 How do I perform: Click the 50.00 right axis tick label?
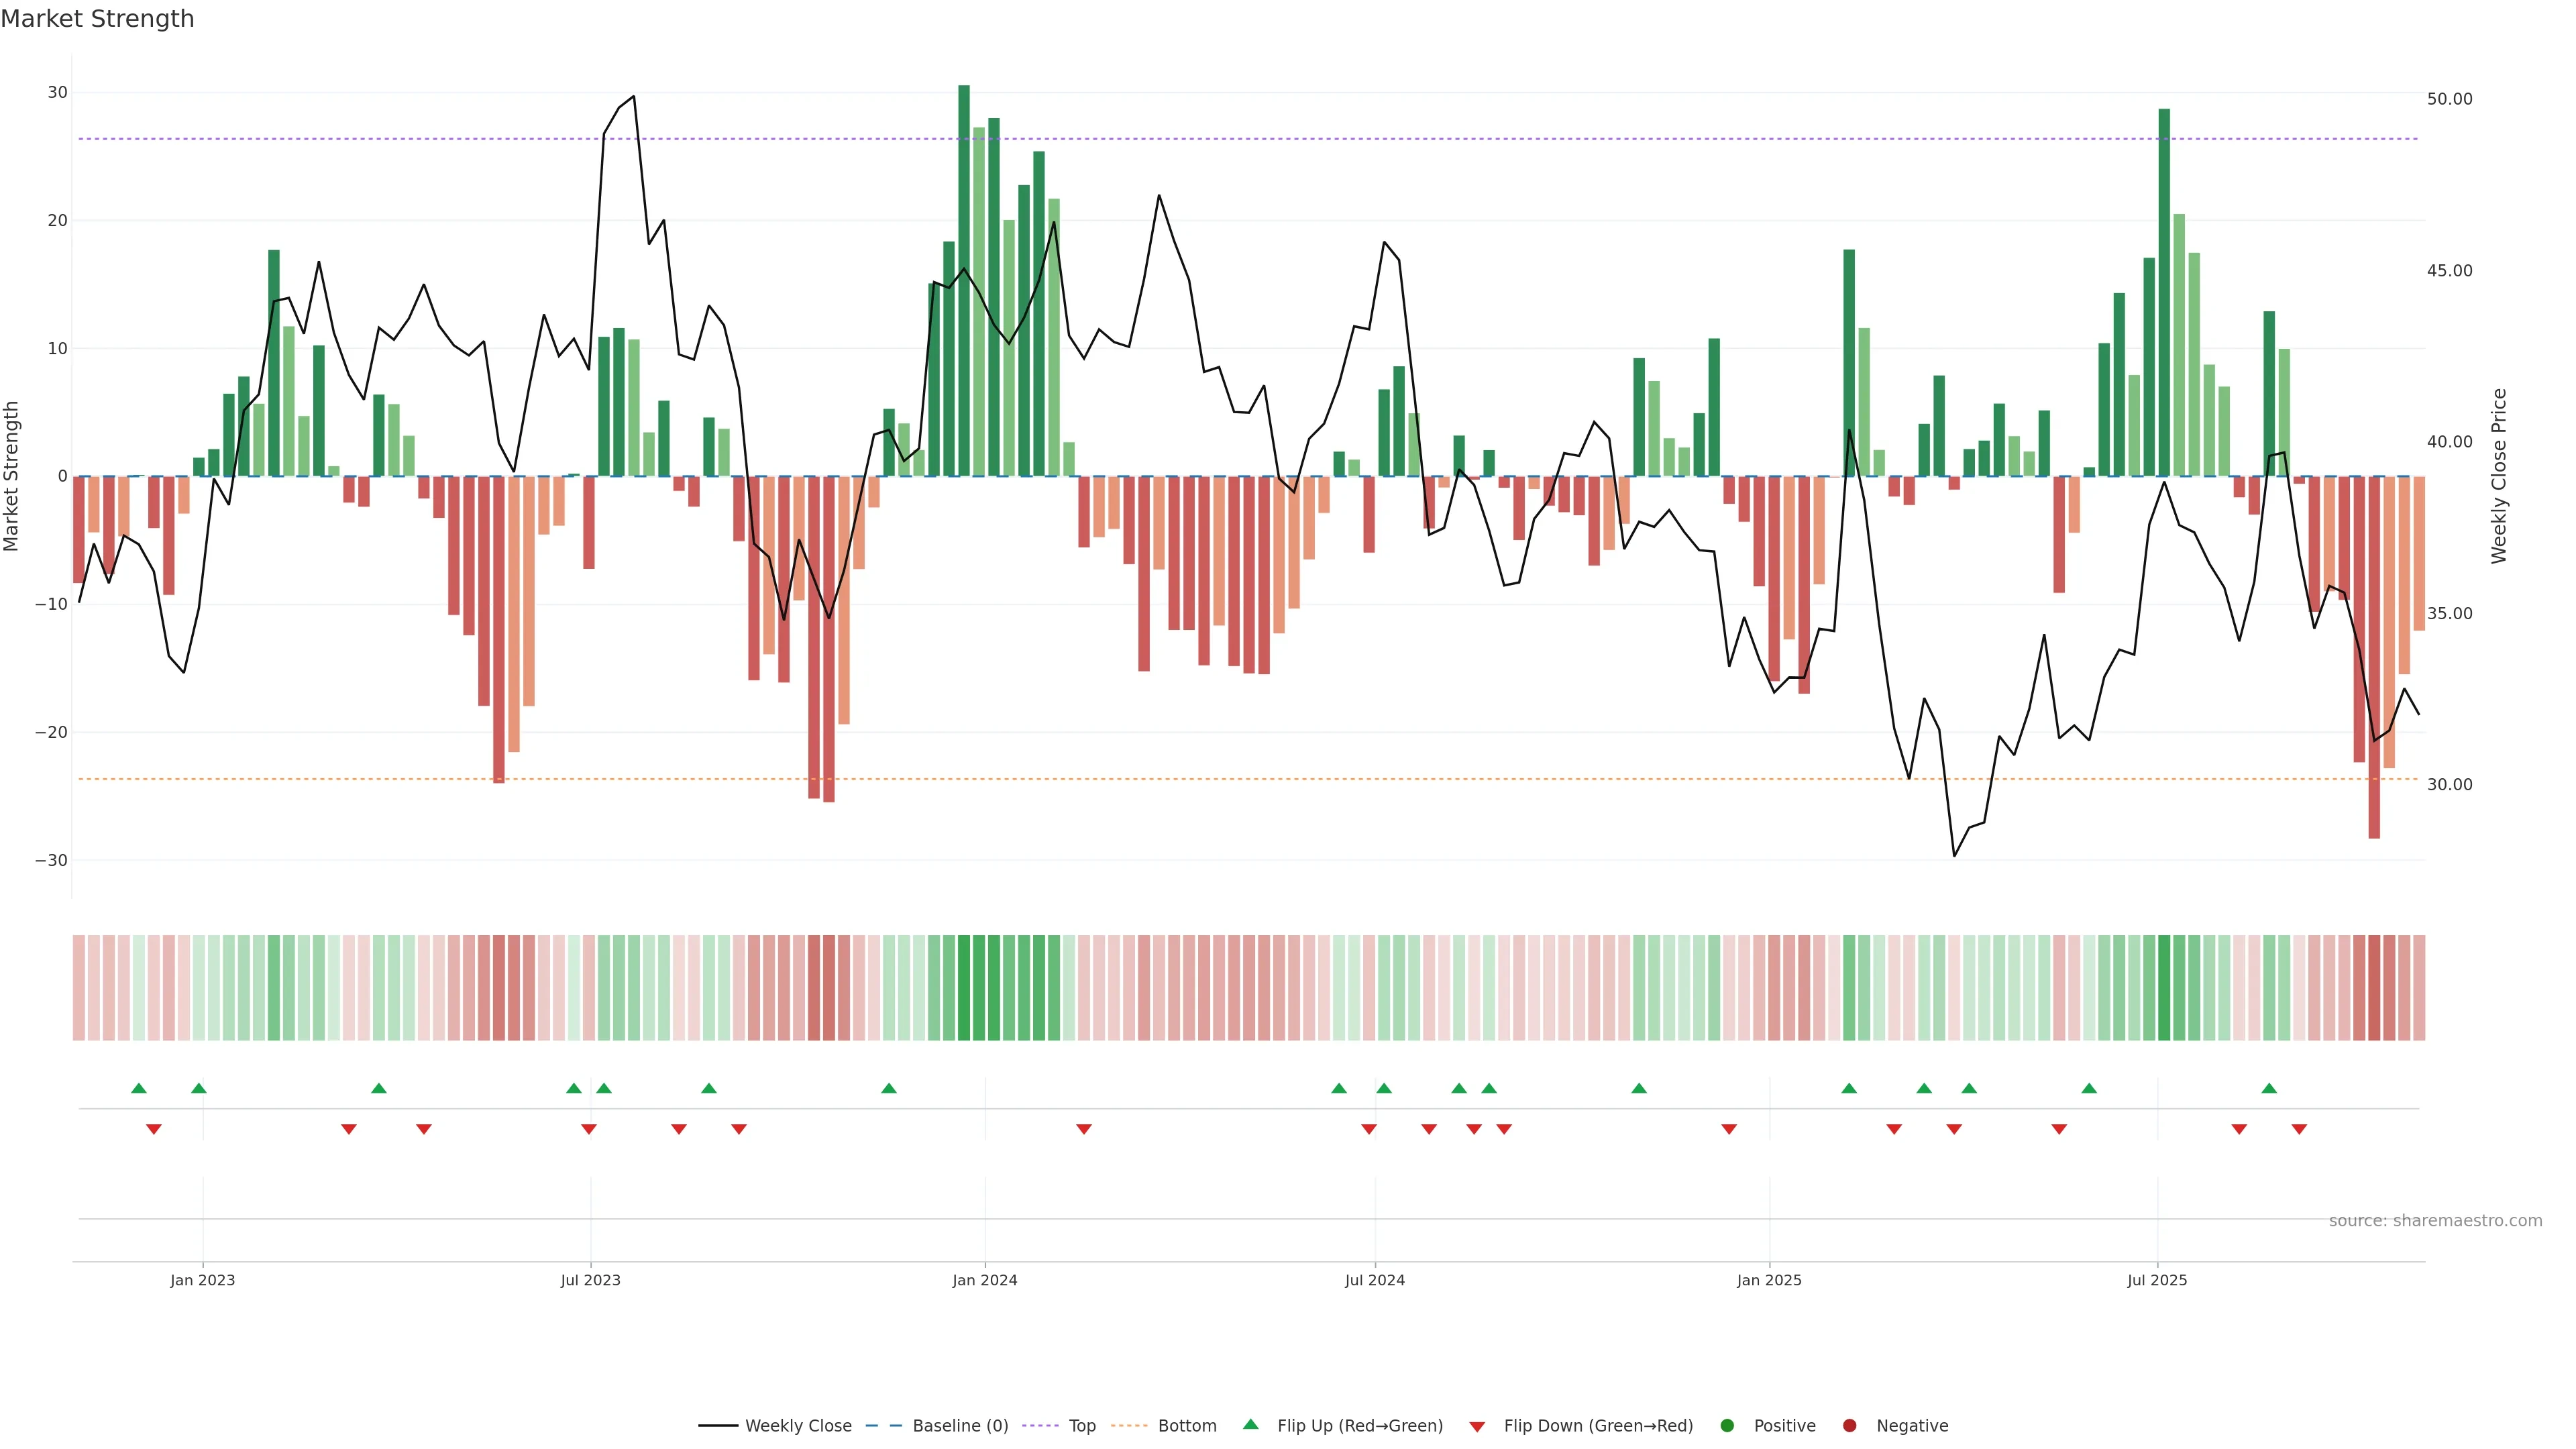point(2449,99)
